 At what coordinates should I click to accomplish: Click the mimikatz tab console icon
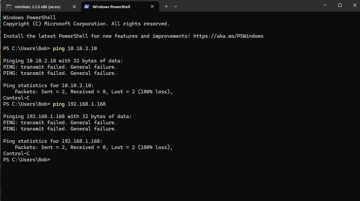pyautogui.click(x=9, y=7)
